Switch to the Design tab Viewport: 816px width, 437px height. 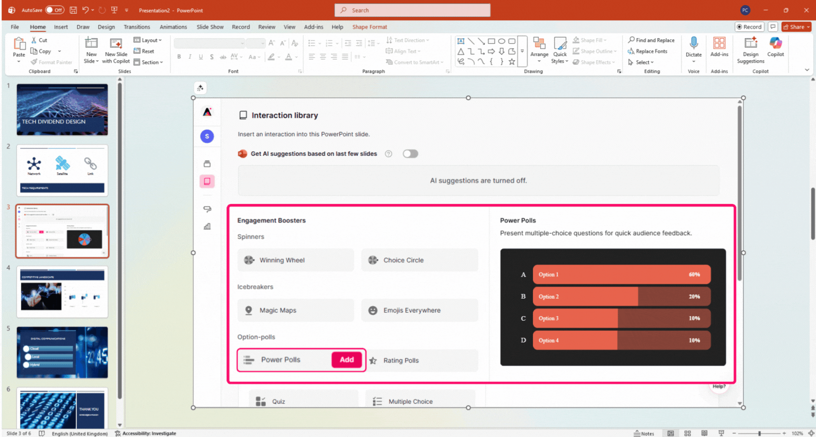click(106, 27)
